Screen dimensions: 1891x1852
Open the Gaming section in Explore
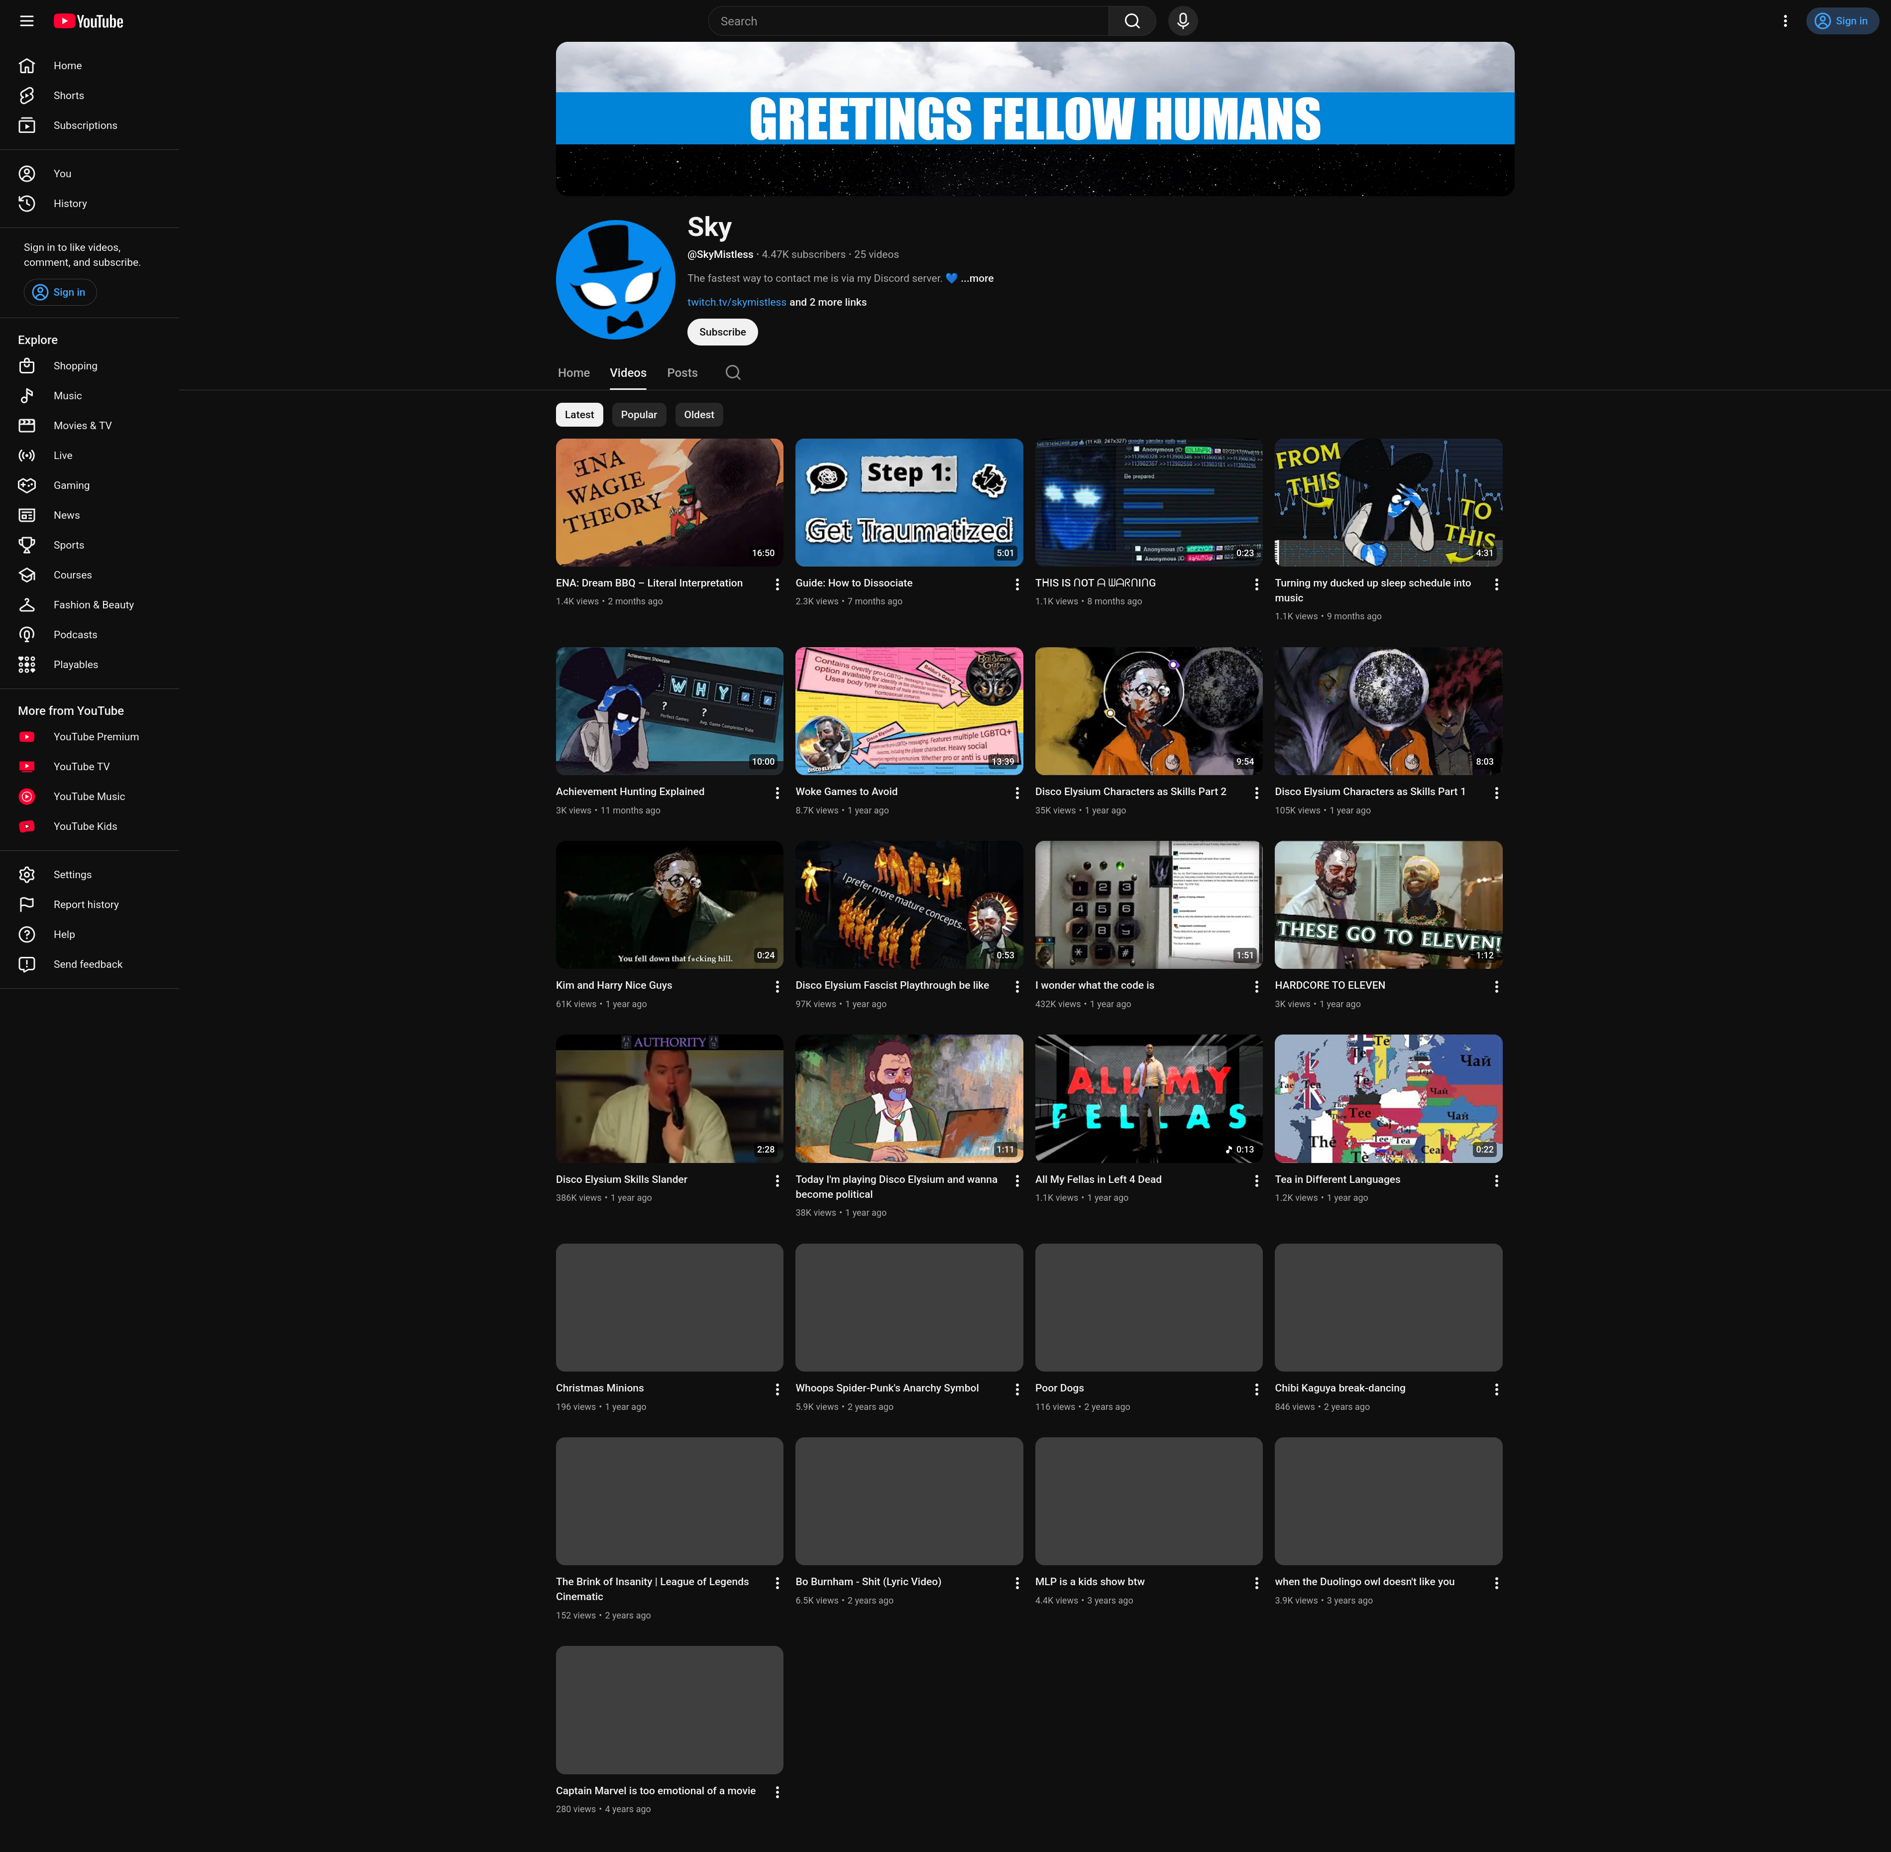[71, 485]
